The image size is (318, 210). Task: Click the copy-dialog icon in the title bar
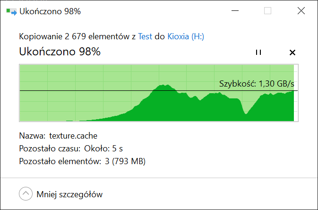[x=11, y=11]
